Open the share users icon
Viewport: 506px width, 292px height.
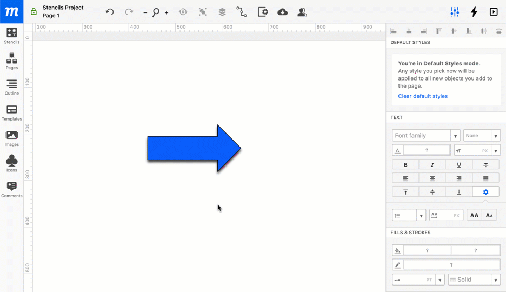[x=302, y=12]
